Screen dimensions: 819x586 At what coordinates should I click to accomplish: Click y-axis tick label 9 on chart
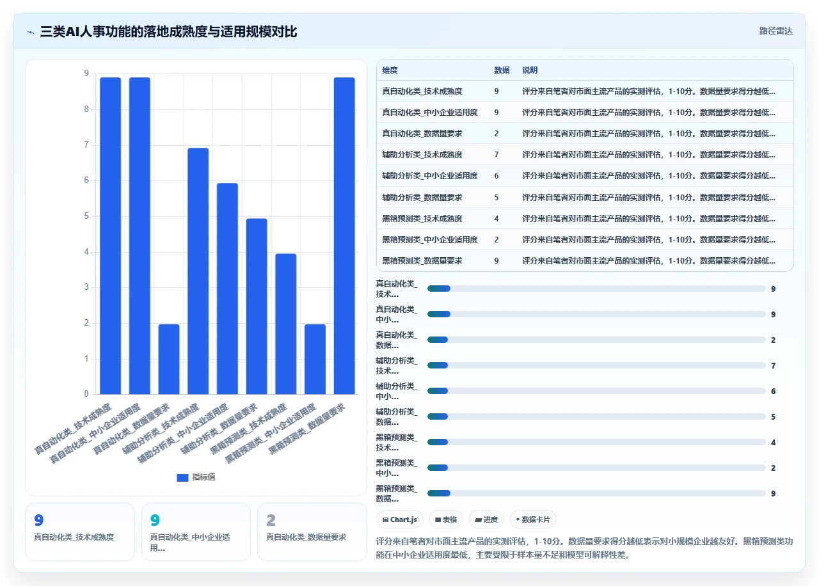(x=86, y=74)
